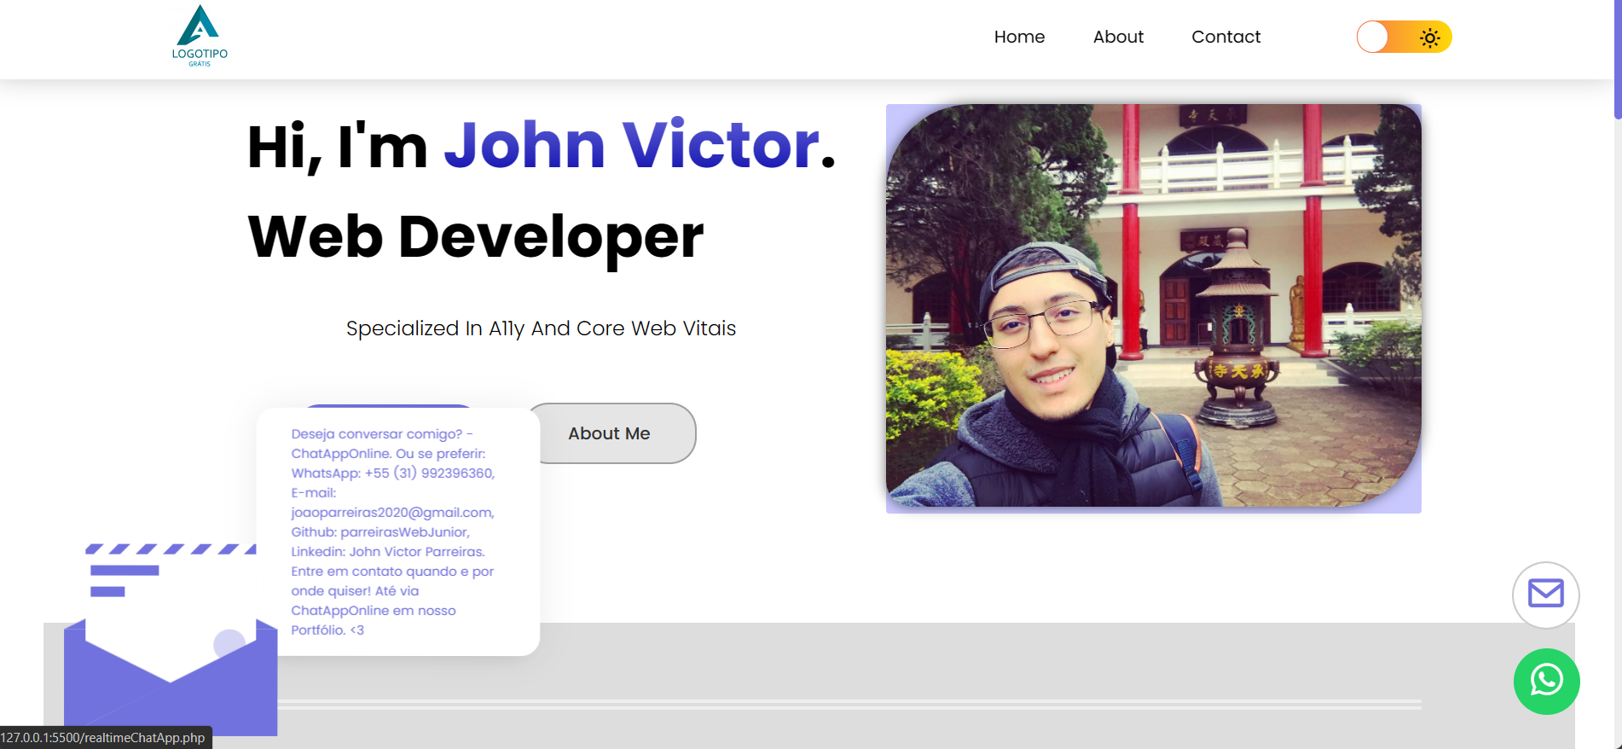Click the sun icon in theme switch

pyautogui.click(x=1429, y=38)
